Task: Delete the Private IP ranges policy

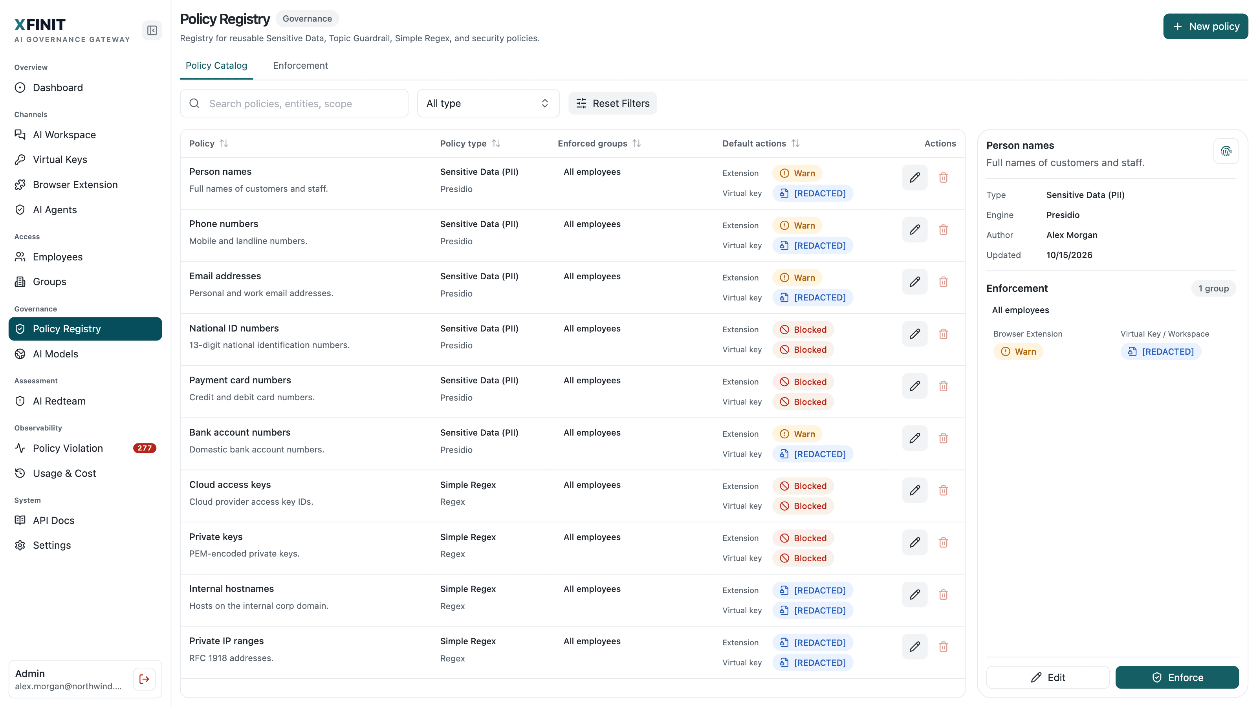Action: click(943, 647)
